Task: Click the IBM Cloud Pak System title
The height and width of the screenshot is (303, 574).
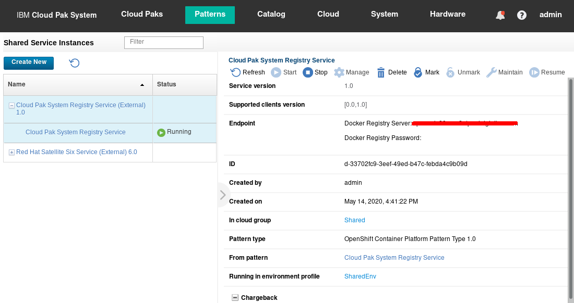Action: pos(57,15)
